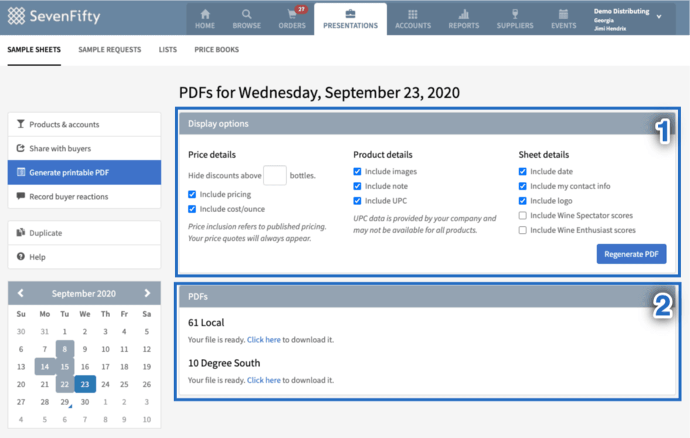Uncheck Include pricing checkbox
This screenshot has height=438, width=690.
click(192, 194)
